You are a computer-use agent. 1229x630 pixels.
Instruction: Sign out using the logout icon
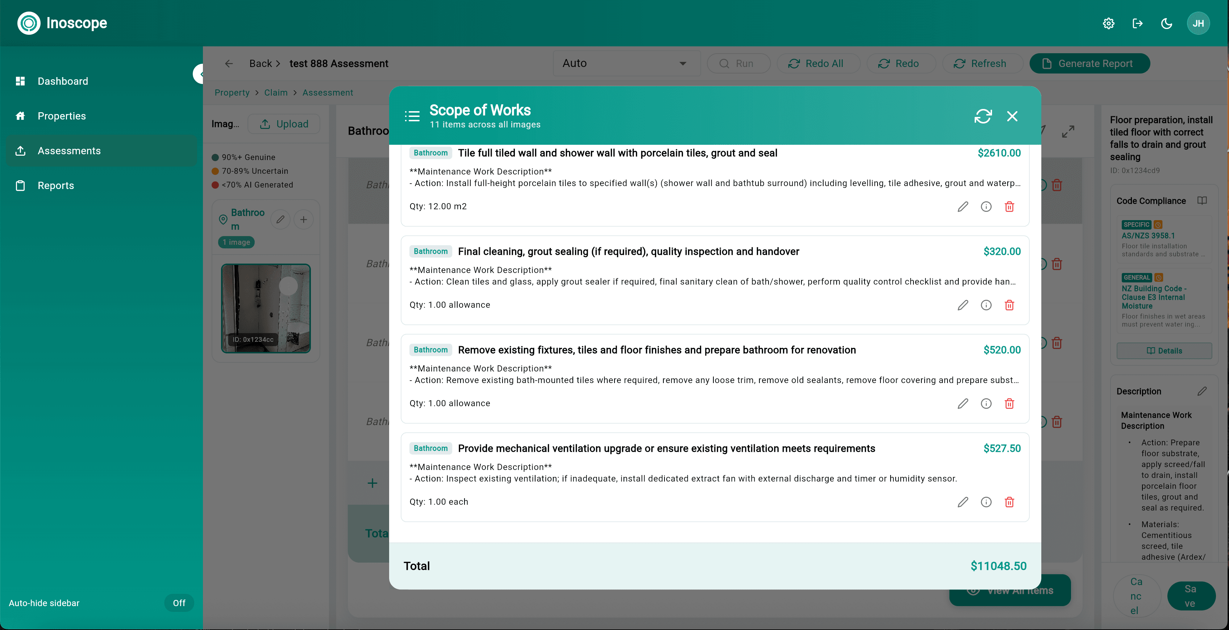1138,23
